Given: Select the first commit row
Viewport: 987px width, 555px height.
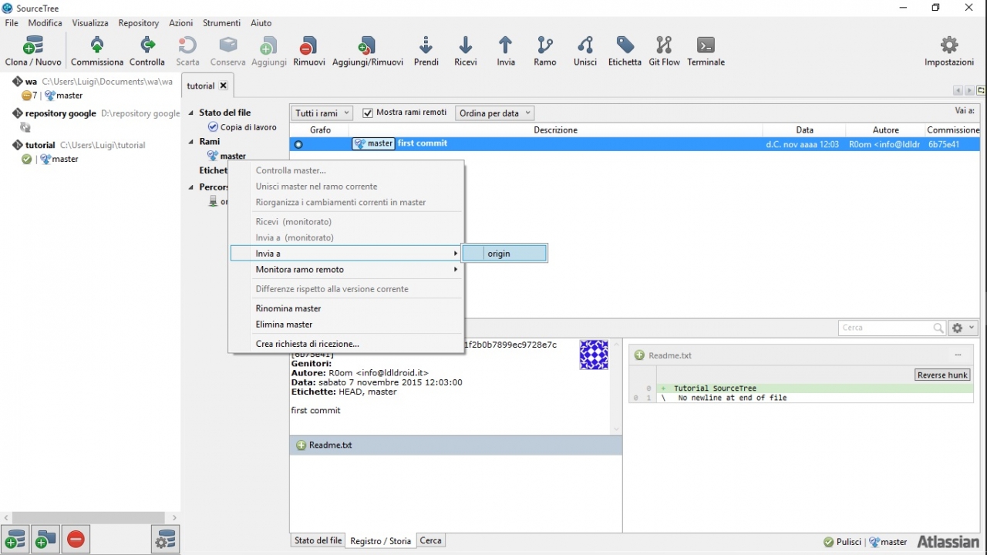Looking at the screenshot, I should [635, 144].
